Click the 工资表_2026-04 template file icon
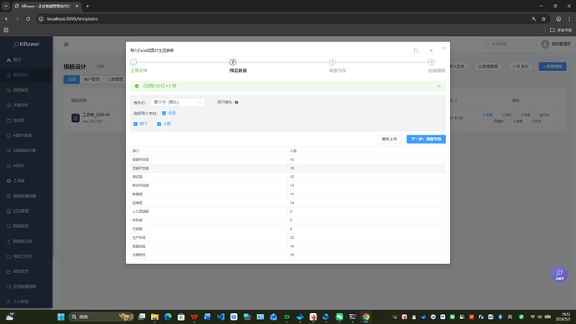Viewport: 576px width, 324px height. point(75,118)
